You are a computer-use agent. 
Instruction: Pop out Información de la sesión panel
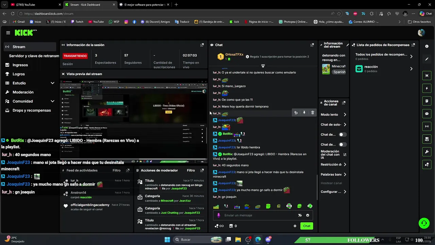[202, 45]
